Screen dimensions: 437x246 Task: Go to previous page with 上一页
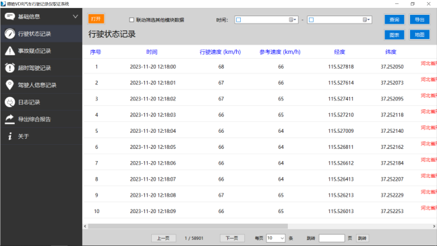point(163,238)
